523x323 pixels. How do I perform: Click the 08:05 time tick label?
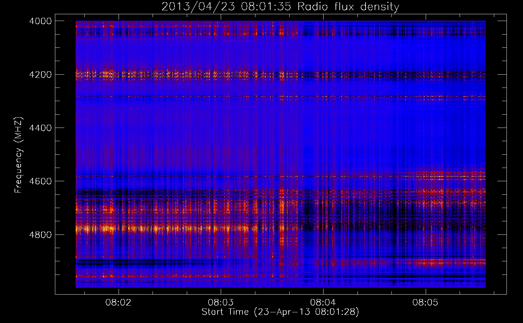[x=426, y=303]
